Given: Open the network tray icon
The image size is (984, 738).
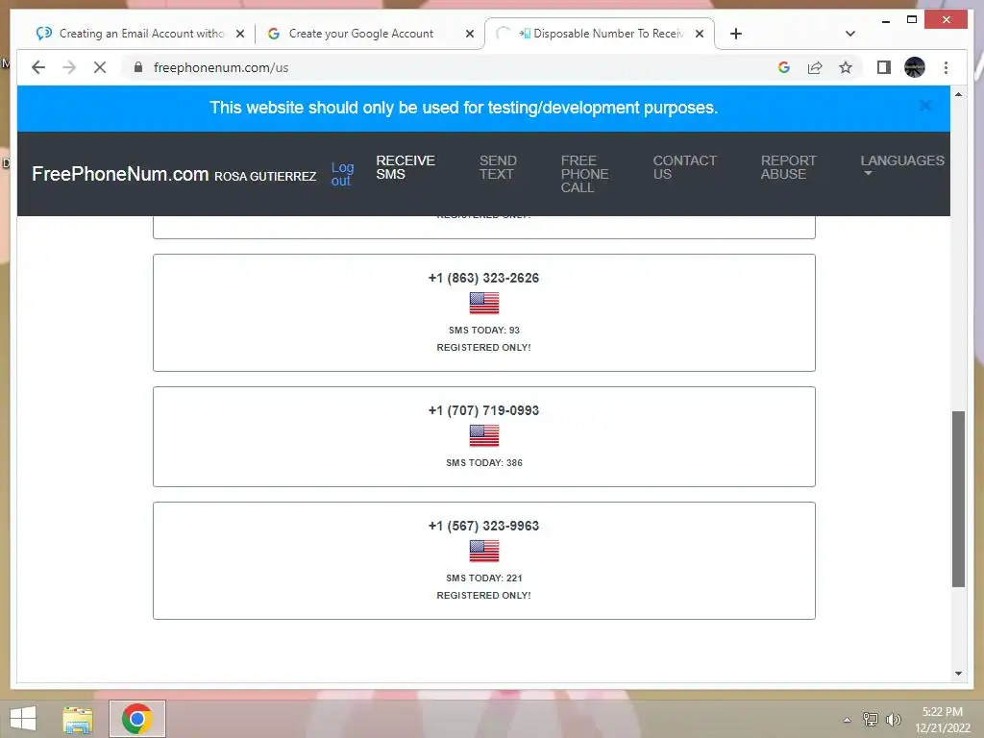Looking at the screenshot, I should click(x=870, y=720).
